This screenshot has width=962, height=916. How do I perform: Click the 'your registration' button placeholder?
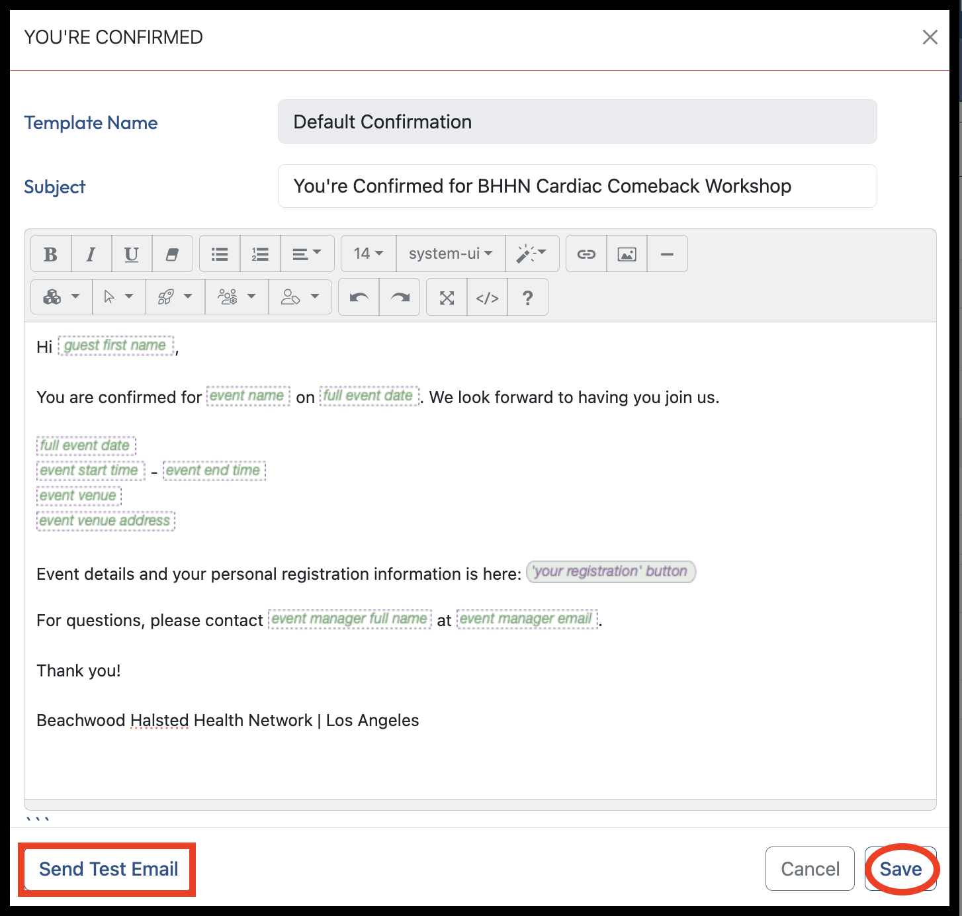click(611, 571)
